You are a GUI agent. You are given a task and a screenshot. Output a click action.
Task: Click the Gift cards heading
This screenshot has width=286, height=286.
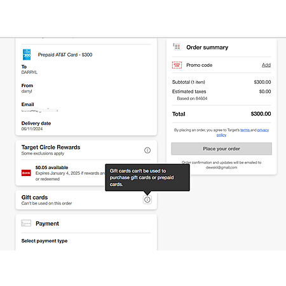coord(34,198)
